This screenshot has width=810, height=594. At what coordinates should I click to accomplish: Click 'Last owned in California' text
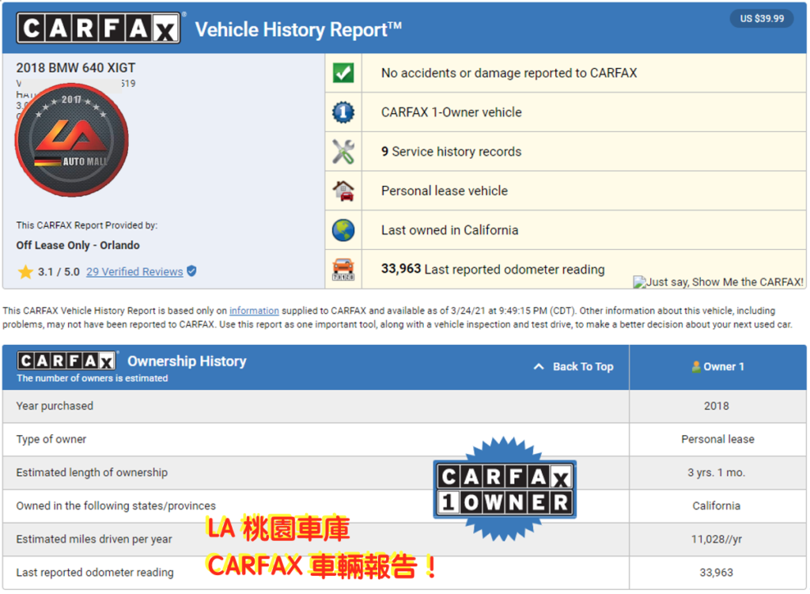point(449,230)
